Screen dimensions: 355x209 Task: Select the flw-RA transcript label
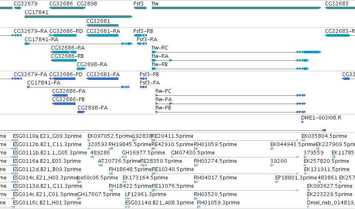[160, 56]
